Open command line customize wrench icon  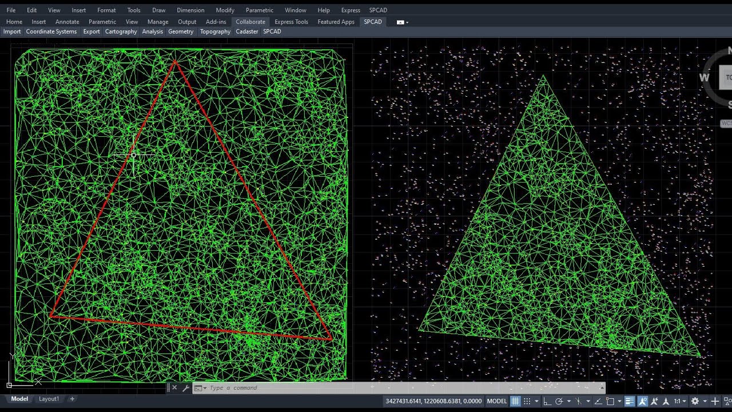pyautogui.click(x=185, y=388)
